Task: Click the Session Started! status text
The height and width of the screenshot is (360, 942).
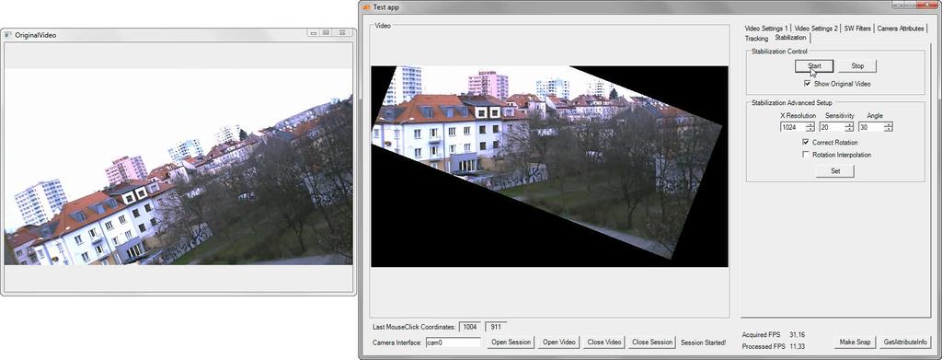Action: pyautogui.click(x=703, y=343)
